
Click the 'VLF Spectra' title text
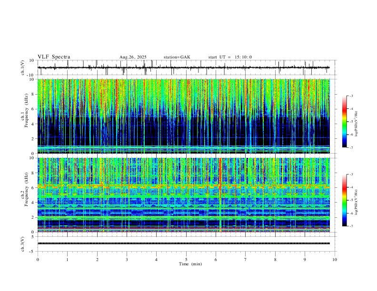point(54,57)
